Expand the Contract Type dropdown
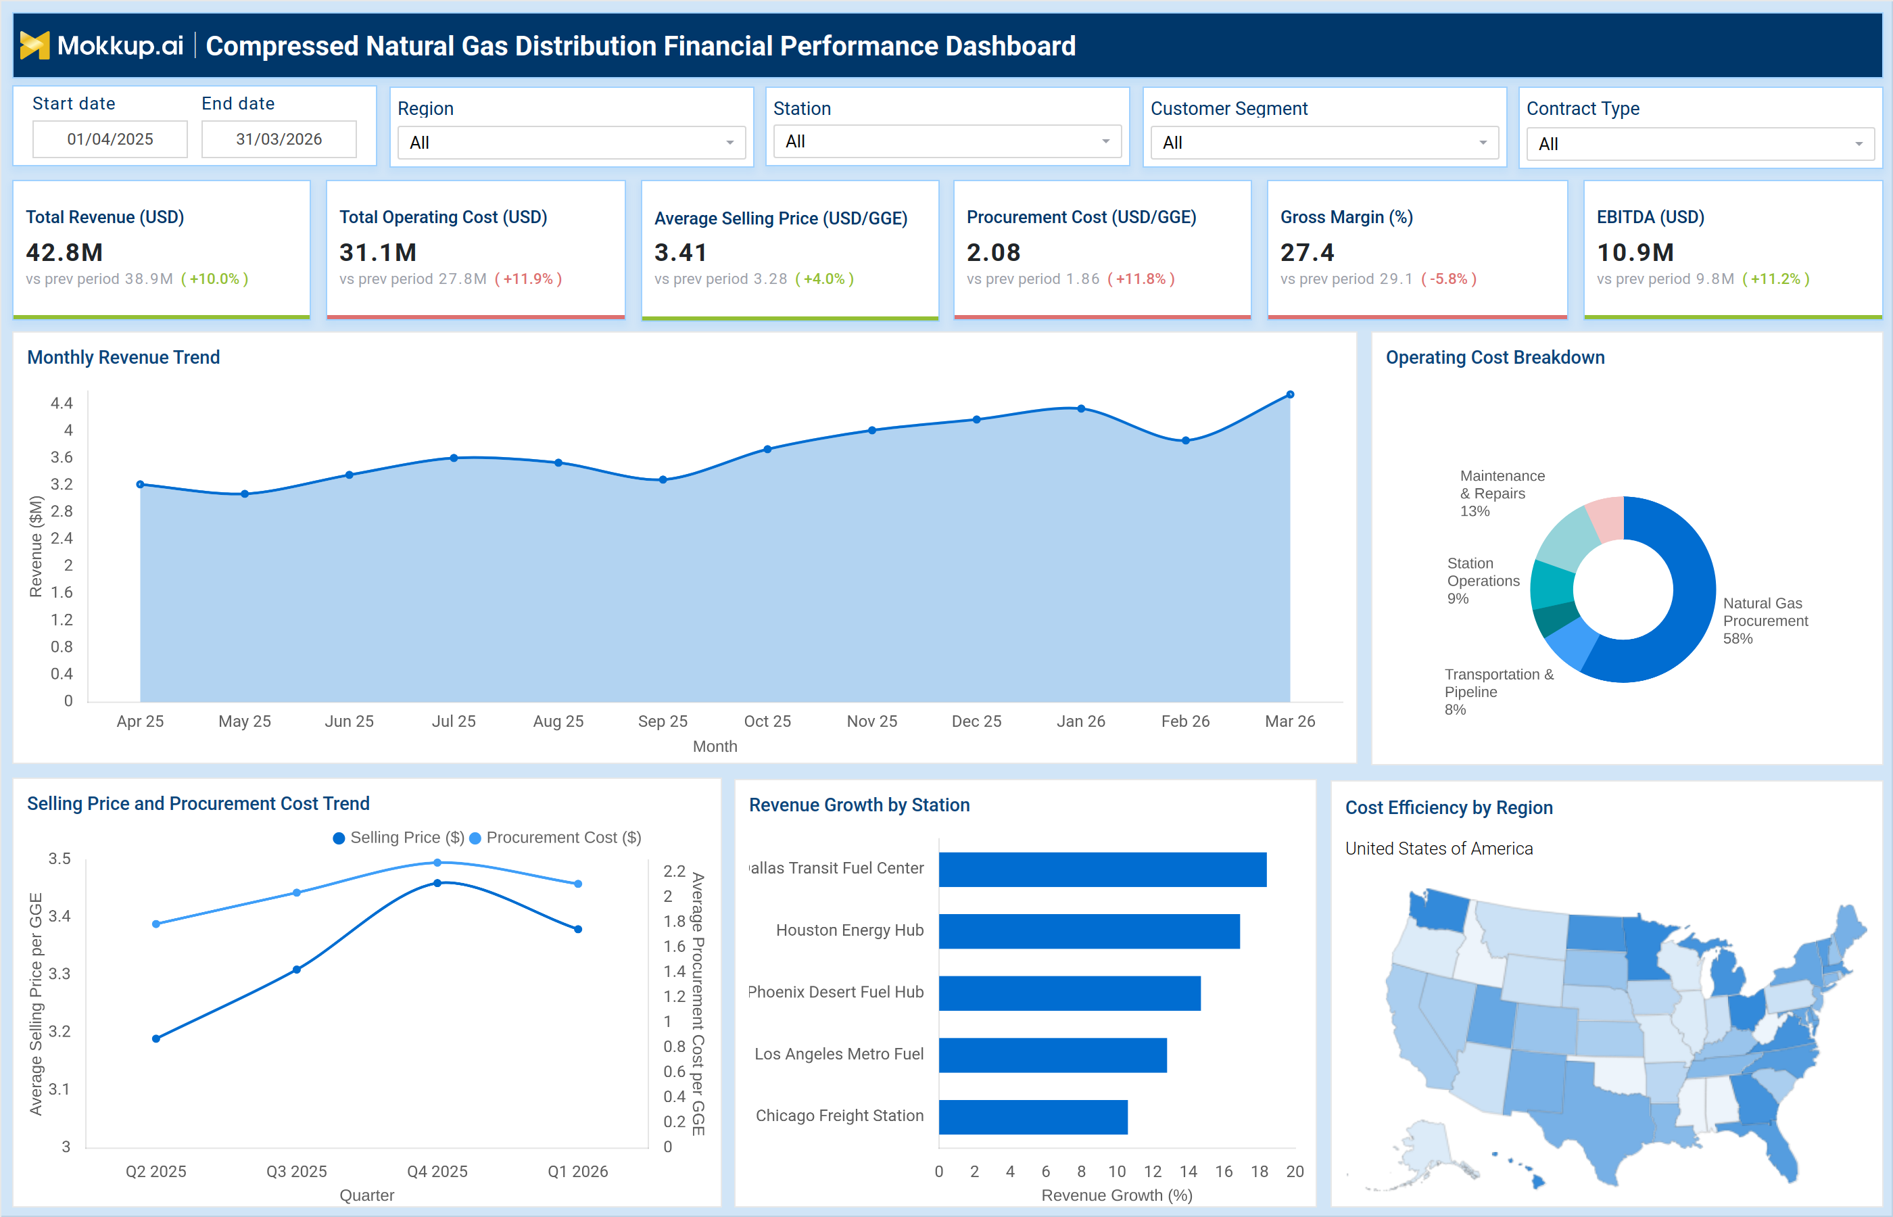1893x1217 pixels. [x=1700, y=144]
